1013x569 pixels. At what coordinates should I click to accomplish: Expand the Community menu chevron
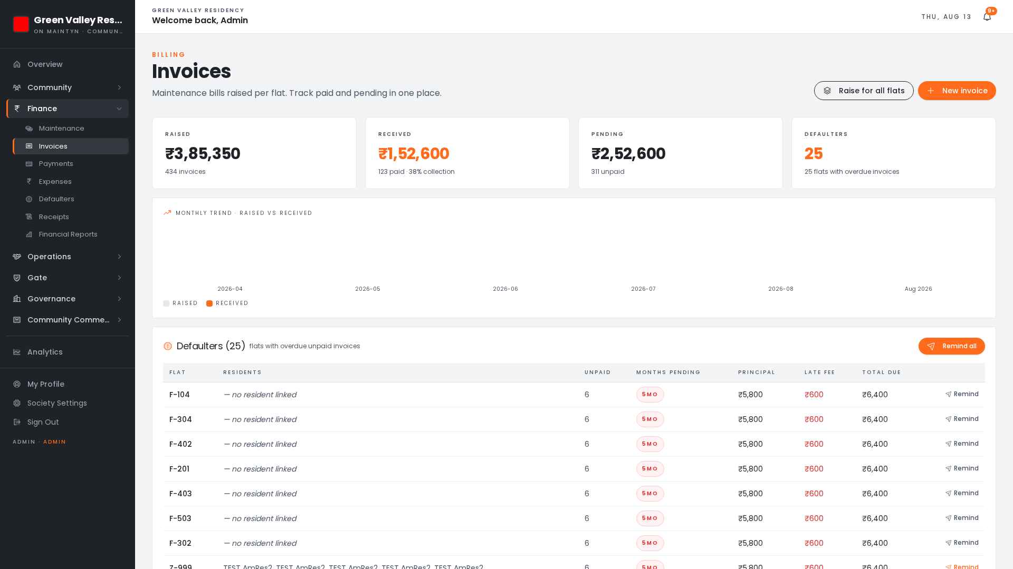click(119, 87)
